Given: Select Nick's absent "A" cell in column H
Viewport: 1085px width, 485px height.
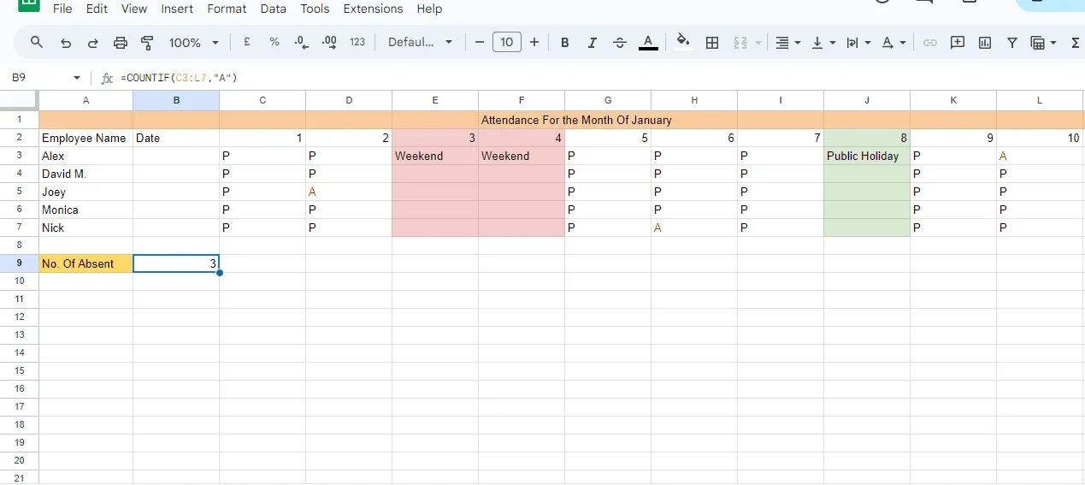Looking at the screenshot, I should 694,228.
